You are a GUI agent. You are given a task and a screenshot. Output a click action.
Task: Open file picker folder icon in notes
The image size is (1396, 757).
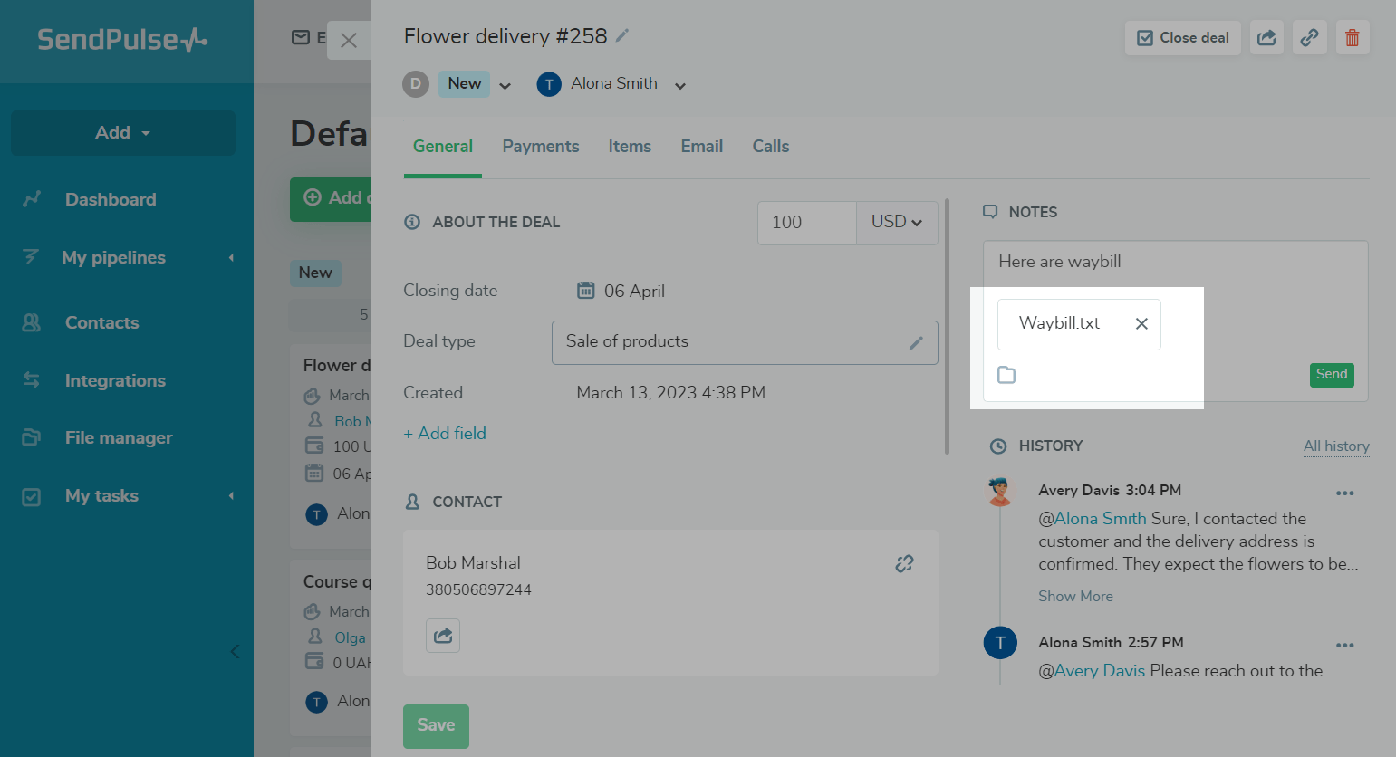[x=1006, y=375]
